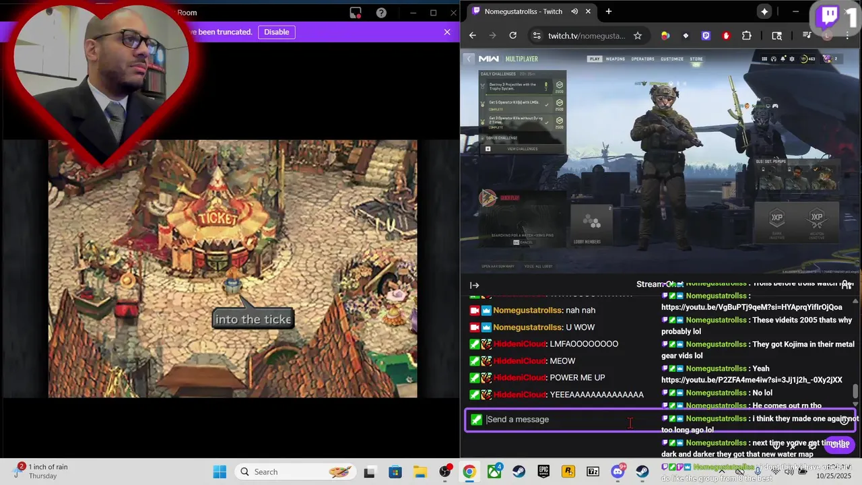This screenshot has height=485, width=862.
Task: Click the grid menu icon in game
Action: (x=764, y=59)
